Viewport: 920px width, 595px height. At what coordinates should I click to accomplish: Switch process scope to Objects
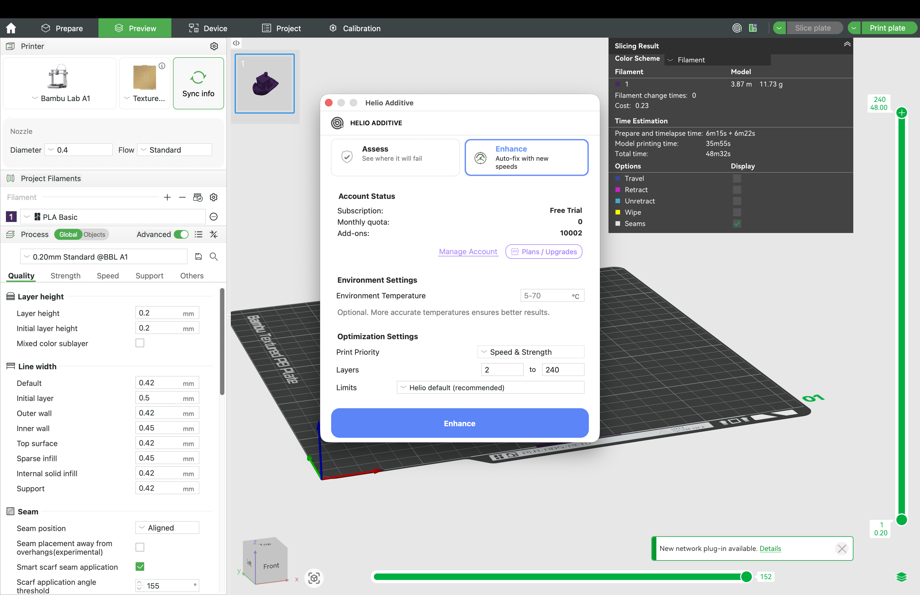click(x=94, y=234)
